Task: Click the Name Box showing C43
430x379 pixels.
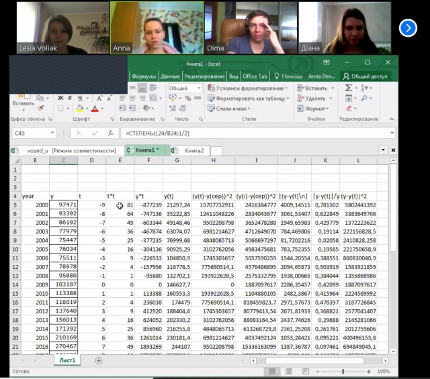Action: (34, 133)
